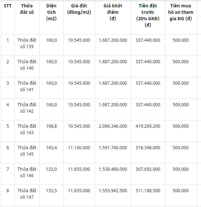This screenshot has width=201, height=207.
Task: Click the land price 11.100.000
Action: click(79, 148)
